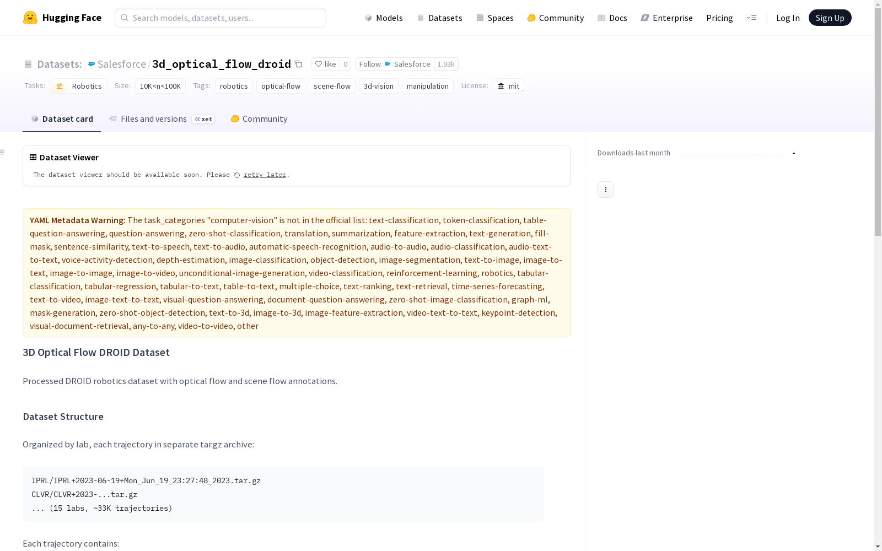Click the heart like button
This screenshot has width=882, height=551.
coord(325,64)
